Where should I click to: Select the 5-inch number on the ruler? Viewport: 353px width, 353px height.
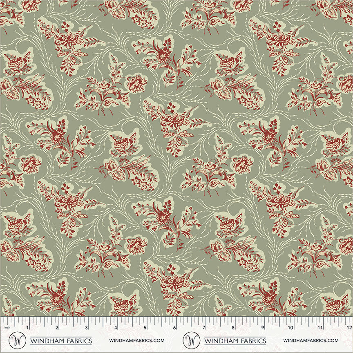tap(145, 328)
